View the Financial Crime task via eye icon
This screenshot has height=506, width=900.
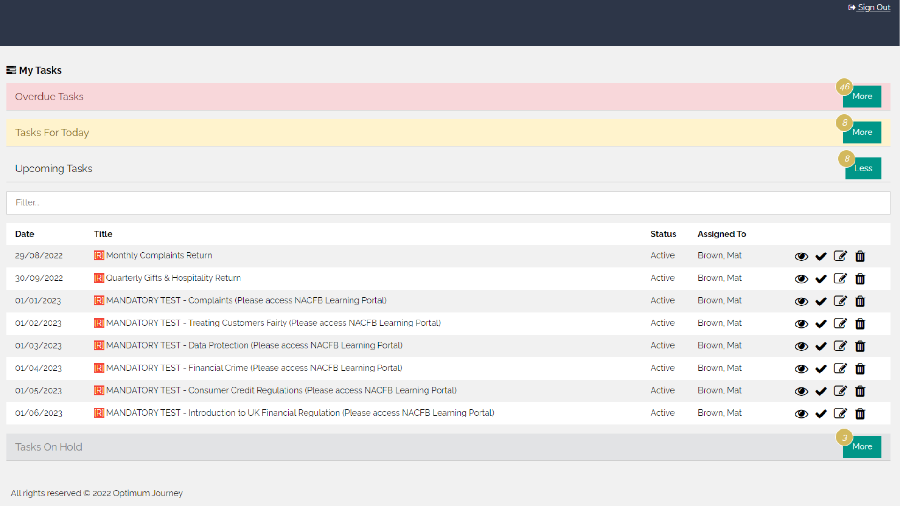coord(801,369)
